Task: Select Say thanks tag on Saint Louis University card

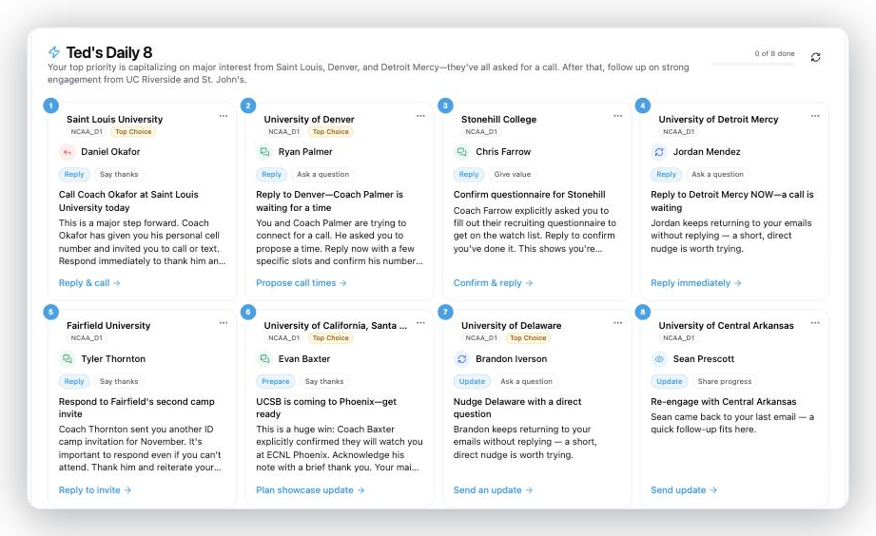Action: click(x=119, y=174)
